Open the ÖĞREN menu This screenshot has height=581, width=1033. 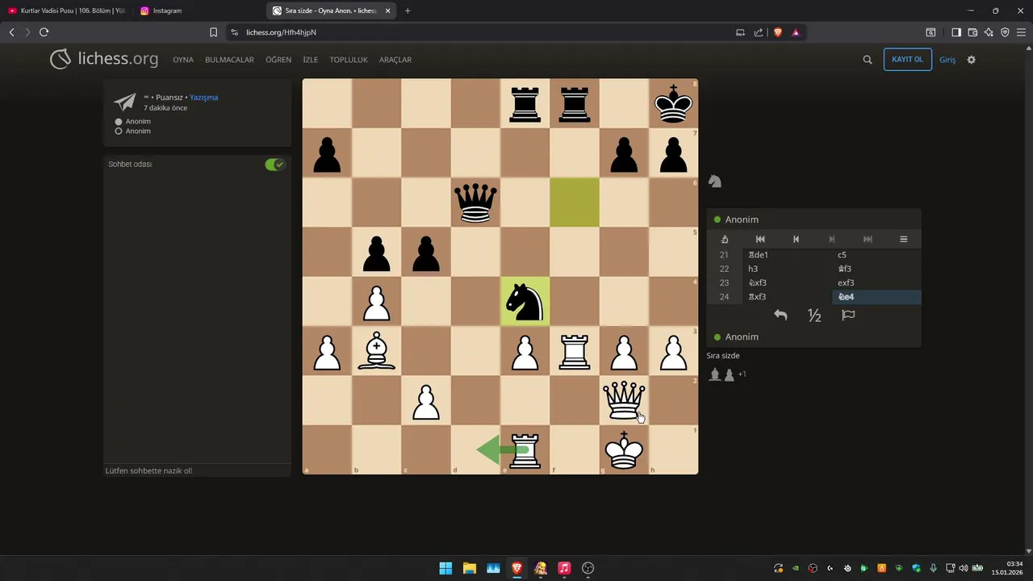point(278,60)
